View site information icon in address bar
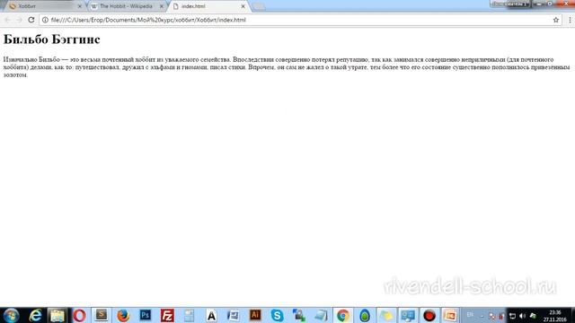 45,20
